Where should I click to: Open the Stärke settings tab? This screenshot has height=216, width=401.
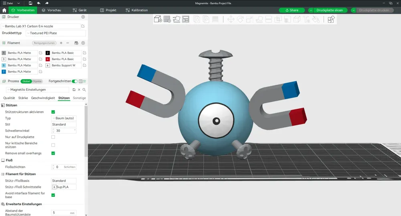(23, 98)
